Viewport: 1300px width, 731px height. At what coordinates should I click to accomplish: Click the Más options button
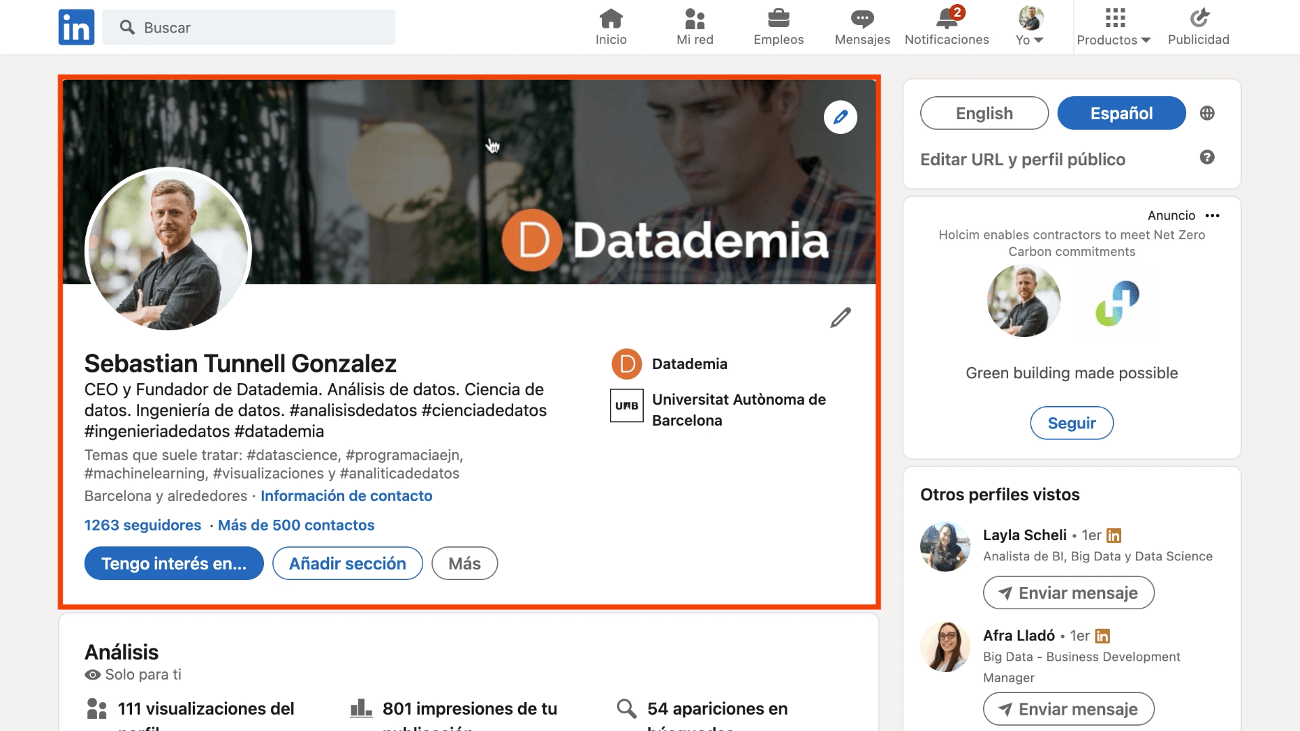click(x=464, y=563)
